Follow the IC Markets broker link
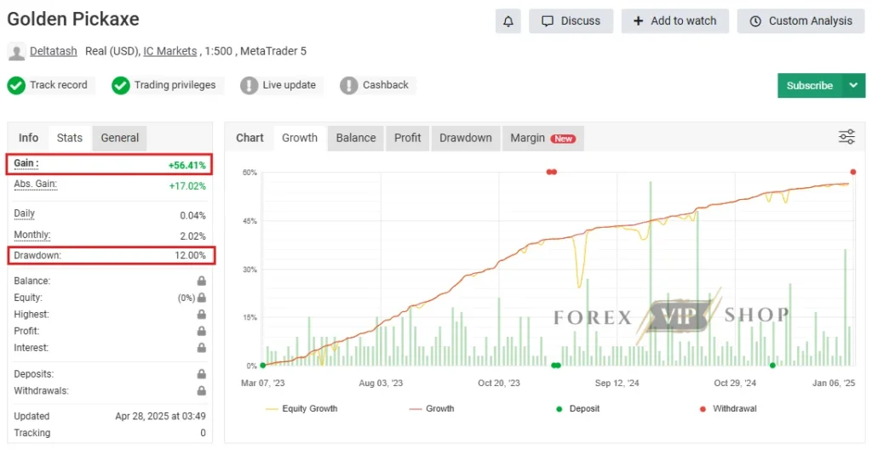872x449 pixels. click(x=170, y=51)
